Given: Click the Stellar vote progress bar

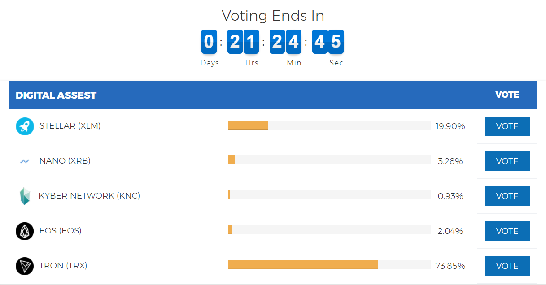Looking at the screenshot, I should tap(329, 125).
